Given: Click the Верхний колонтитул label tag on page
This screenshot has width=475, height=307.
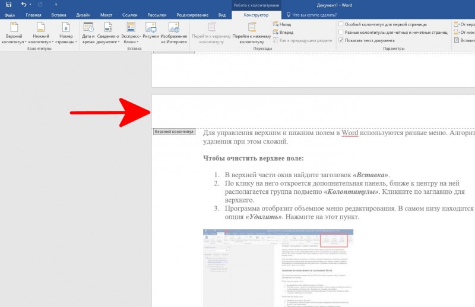Looking at the screenshot, I should point(174,132).
